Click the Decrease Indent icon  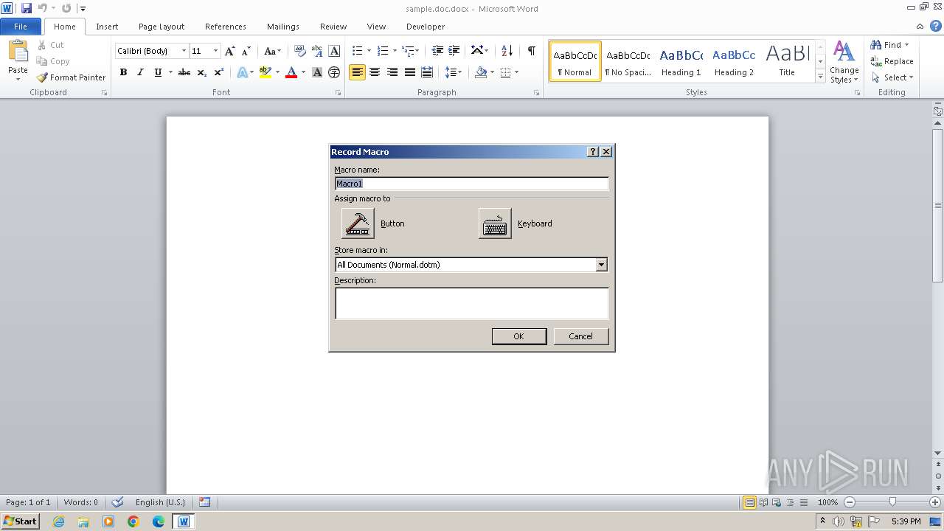(x=437, y=51)
